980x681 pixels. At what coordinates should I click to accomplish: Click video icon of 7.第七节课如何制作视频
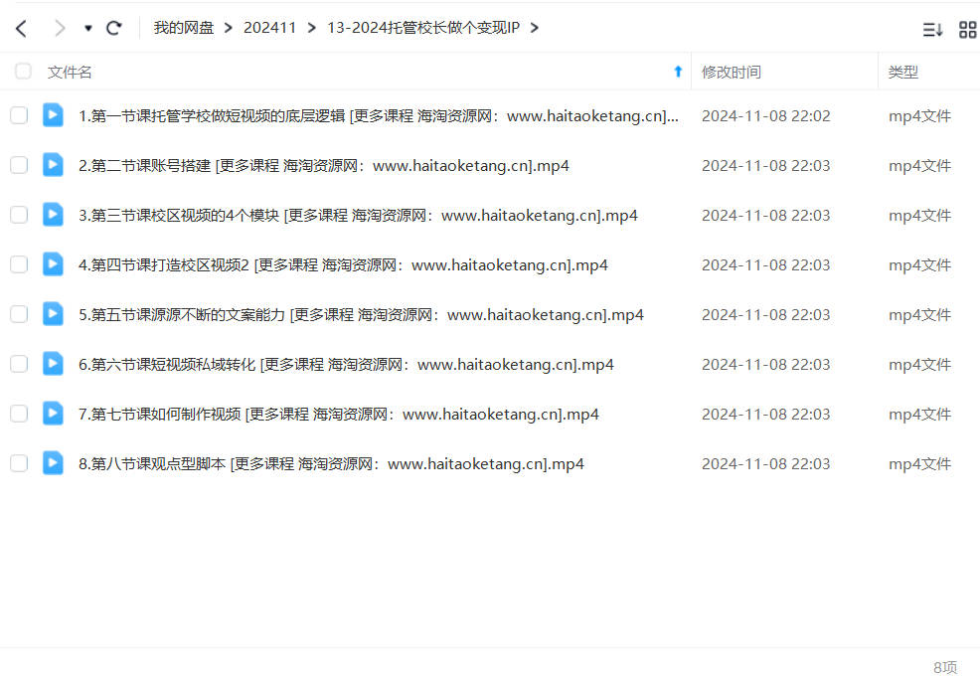point(53,414)
